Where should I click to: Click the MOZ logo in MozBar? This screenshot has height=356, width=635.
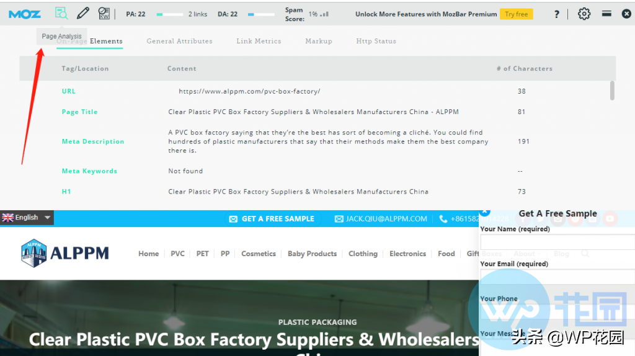point(25,14)
